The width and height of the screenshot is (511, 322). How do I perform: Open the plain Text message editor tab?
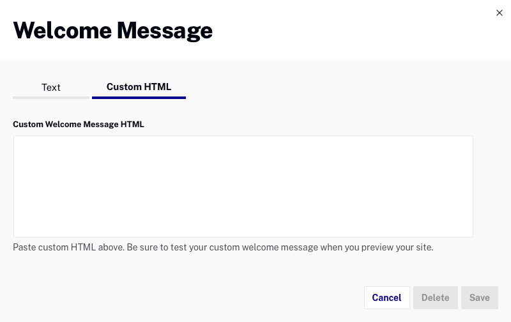pos(51,88)
